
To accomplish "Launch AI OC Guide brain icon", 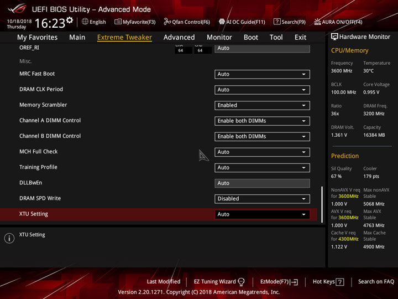I will coord(222,22).
